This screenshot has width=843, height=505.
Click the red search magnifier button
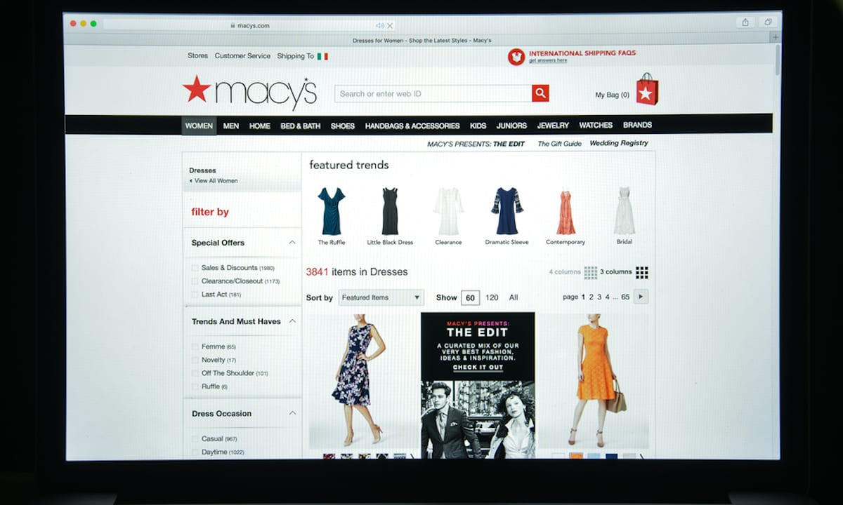(540, 93)
